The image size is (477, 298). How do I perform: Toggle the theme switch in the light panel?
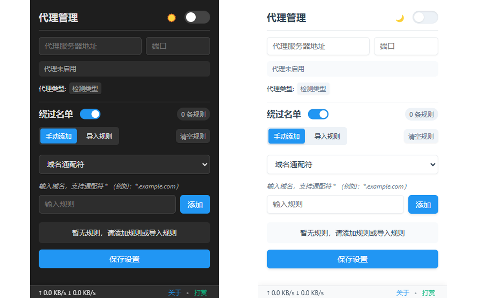[425, 17]
